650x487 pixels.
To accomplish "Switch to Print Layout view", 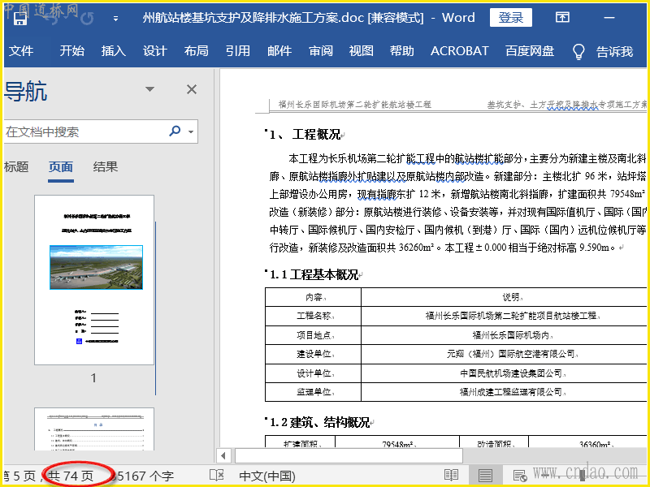I will (x=485, y=476).
